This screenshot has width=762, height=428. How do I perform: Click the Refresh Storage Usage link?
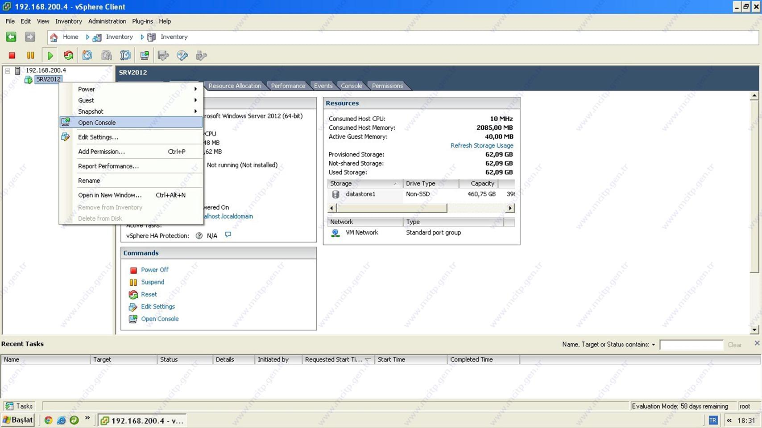coord(482,145)
